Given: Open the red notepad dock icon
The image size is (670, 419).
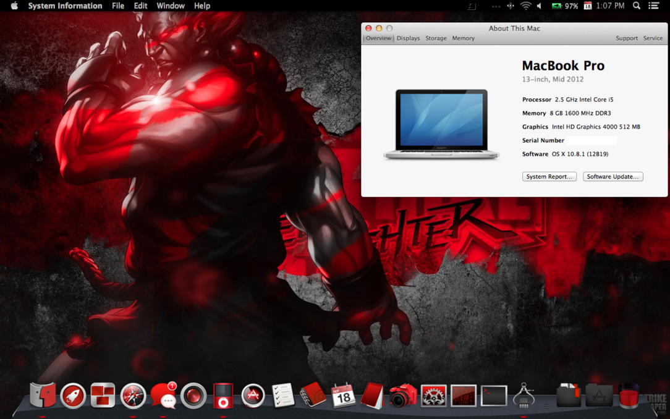Looking at the screenshot, I should 373,396.
